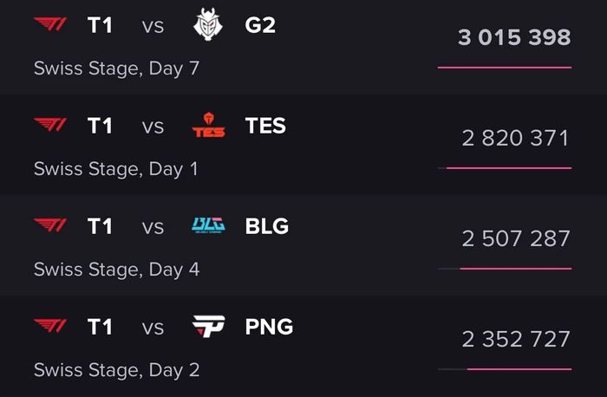The image size is (607, 397).
Task: Click the 2 507 287 viewers figure
Action: (x=516, y=238)
